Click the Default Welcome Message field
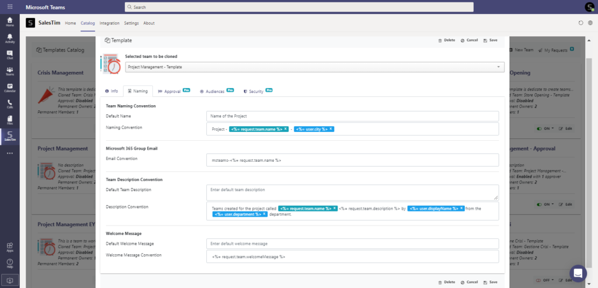The width and height of the screenshot is (598, 288). point(352,244)
